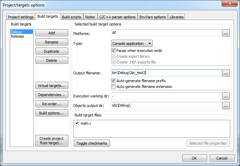Open the Build scripts tab
The height and width of the screenshot is (166, 240).
tap(71, 17)
